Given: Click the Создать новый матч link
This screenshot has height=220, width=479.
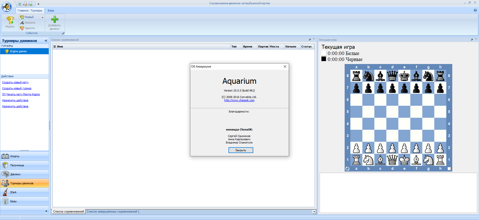Looking at the screenshot, I should (x=15, y=82).
